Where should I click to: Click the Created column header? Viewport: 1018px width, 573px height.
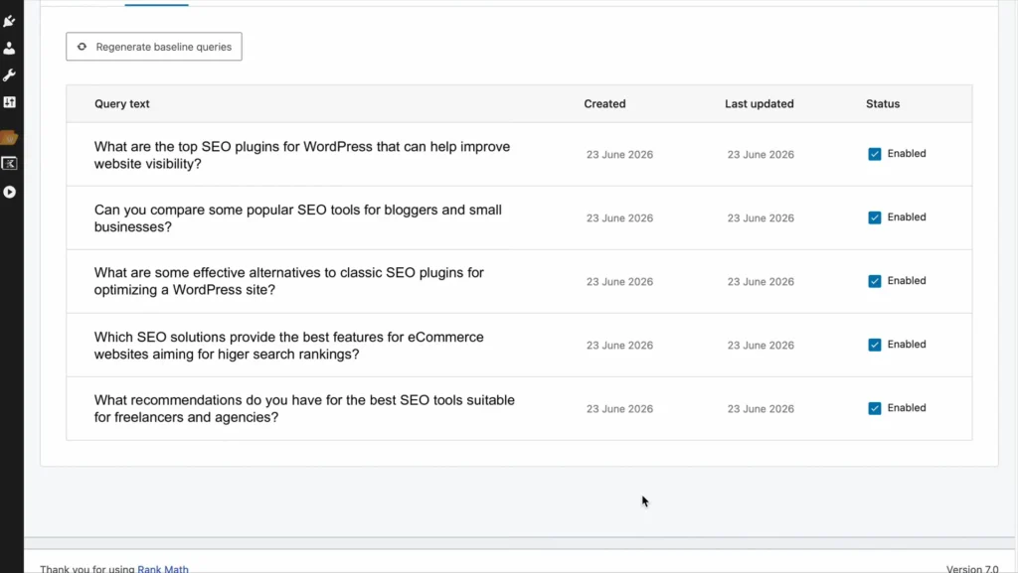point(604,103)
